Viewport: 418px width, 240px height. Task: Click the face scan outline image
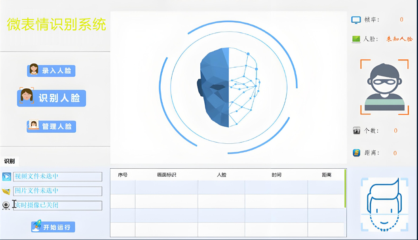(384, 204)
